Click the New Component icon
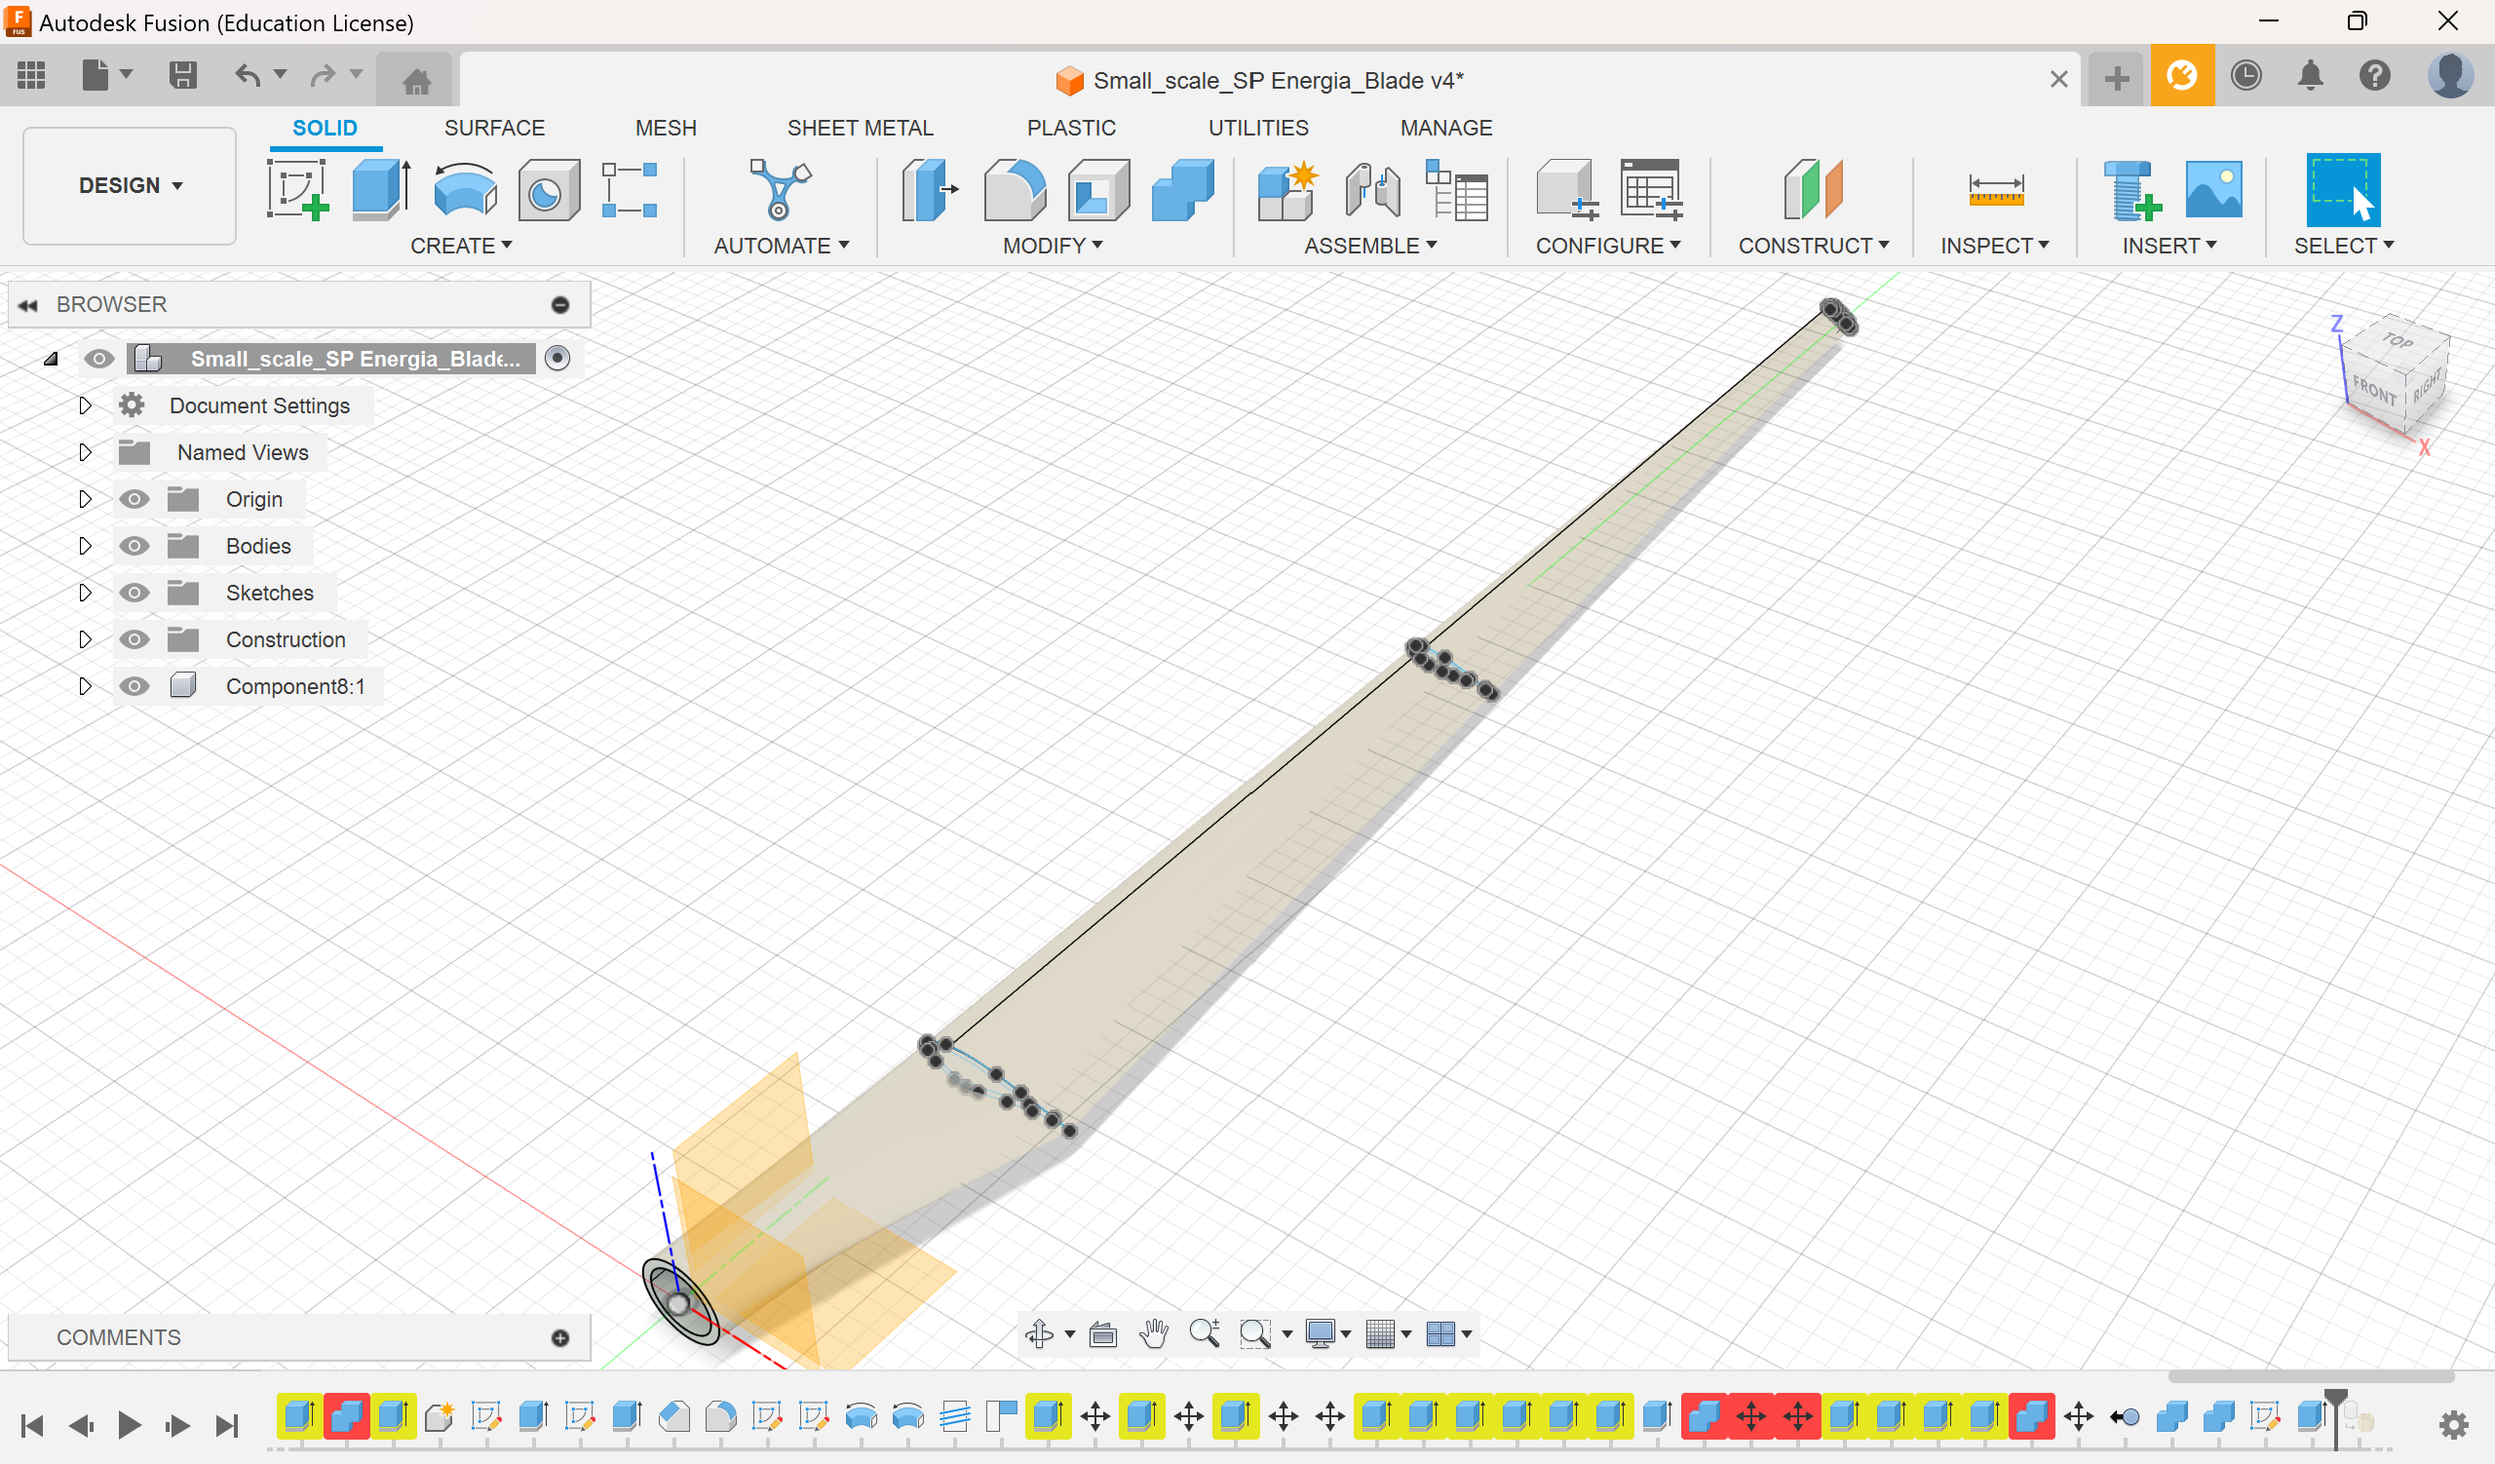 pos(1287,189)
